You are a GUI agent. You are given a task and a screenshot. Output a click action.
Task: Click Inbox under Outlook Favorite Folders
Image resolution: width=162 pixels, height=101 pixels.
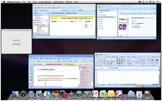pos(38,17)
